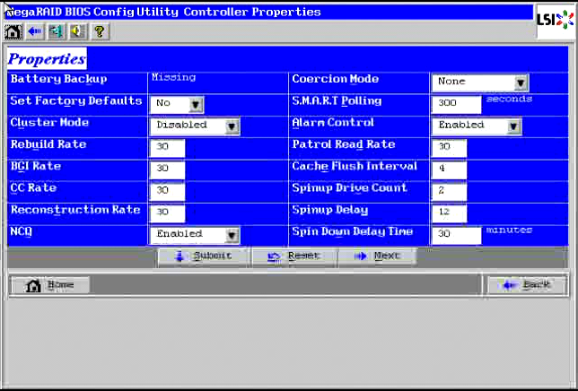Click the blue back arrow toolbar icon
578x391 pixels.
[34, 31]
